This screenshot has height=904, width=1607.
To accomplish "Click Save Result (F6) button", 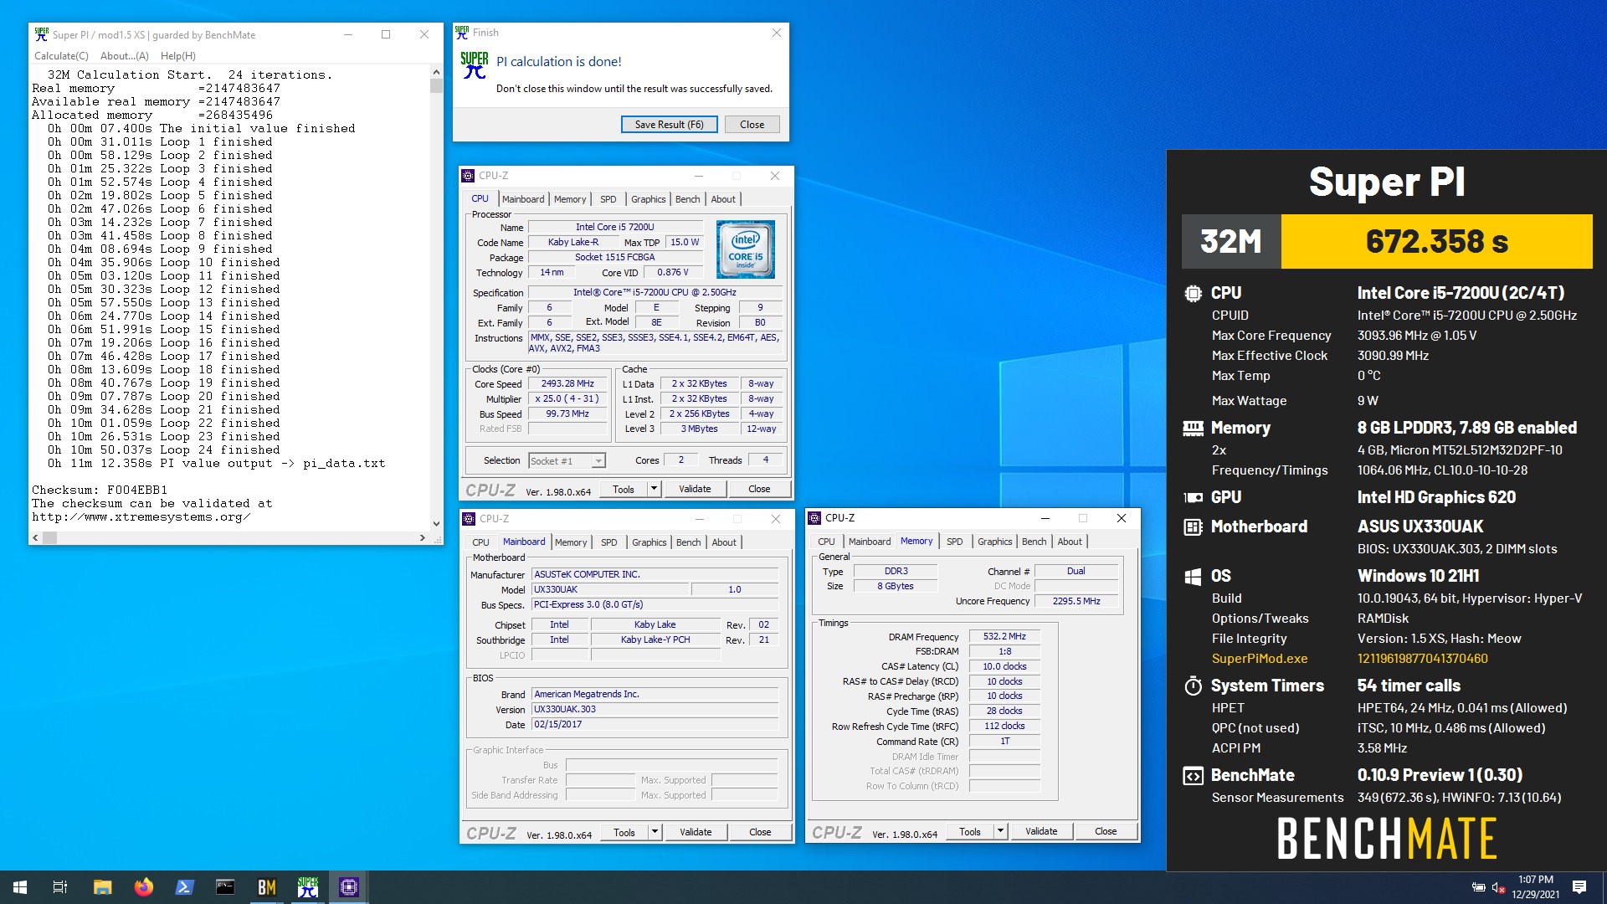I will [x=669, y=125].
